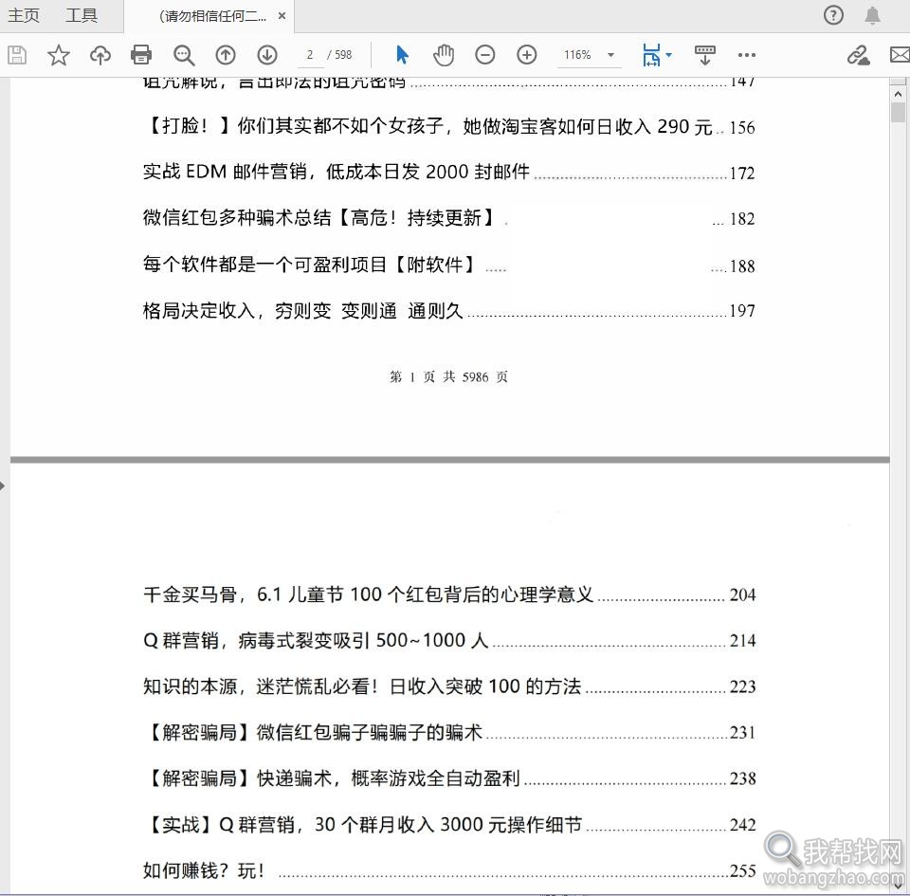Click the Save file floppy icon
The width and height of the screenshot is (910, 896).
(17, 55)
